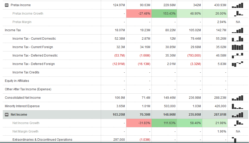Select the green 153.43% growth cell
The image size is (249, 143).
coord(164,14)
